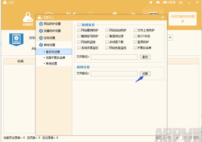
Task: Click the 云锁首页 lock icon
Action: (x=27, y=17)
